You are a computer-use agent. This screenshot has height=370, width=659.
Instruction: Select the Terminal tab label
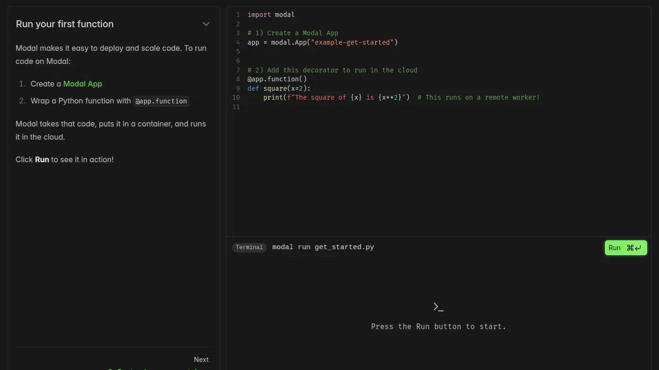click(x=249, y=247)
